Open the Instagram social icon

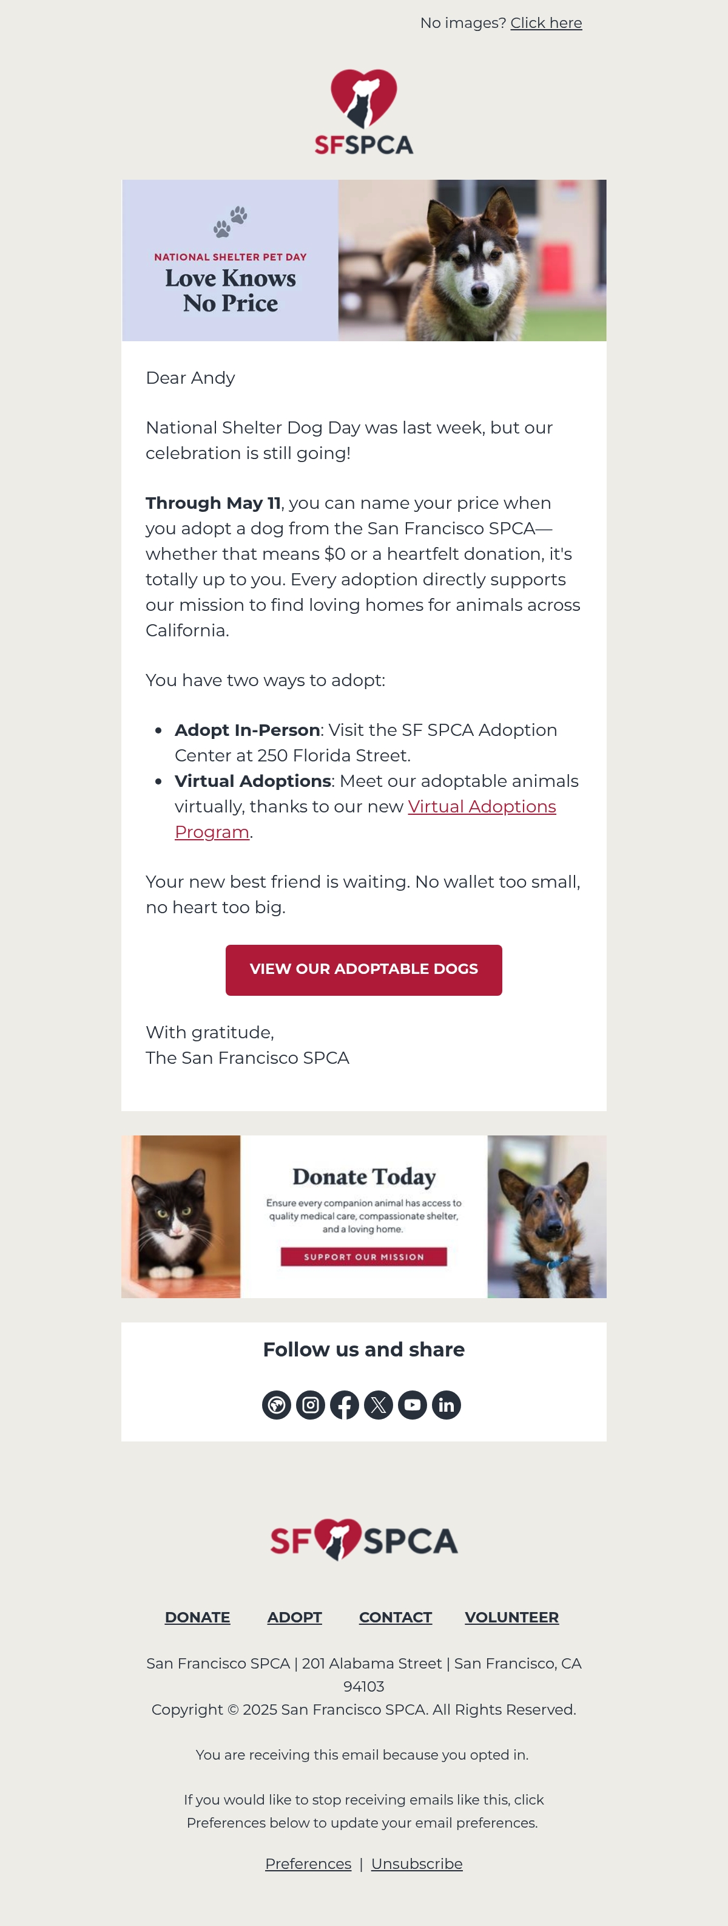click(x=311, y=1405)
